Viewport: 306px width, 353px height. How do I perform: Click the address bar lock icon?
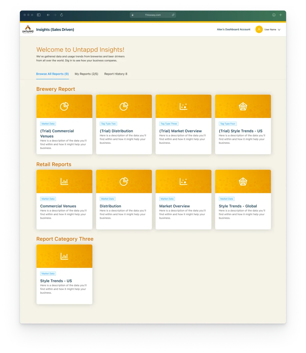pyautogui.click(x=133, y=15)
